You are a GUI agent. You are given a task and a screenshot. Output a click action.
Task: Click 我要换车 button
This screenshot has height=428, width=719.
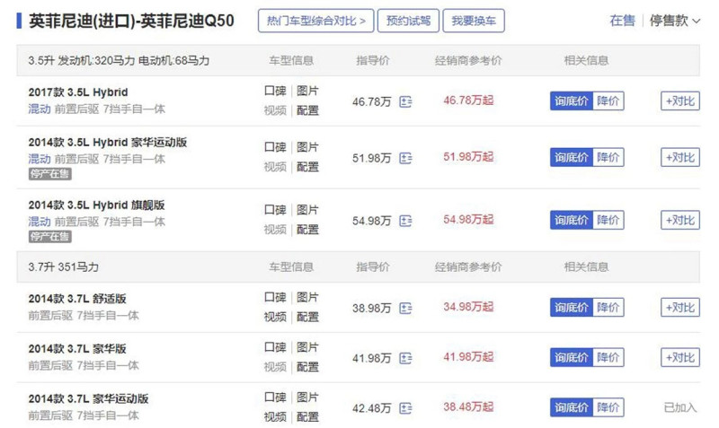point(474,21)
